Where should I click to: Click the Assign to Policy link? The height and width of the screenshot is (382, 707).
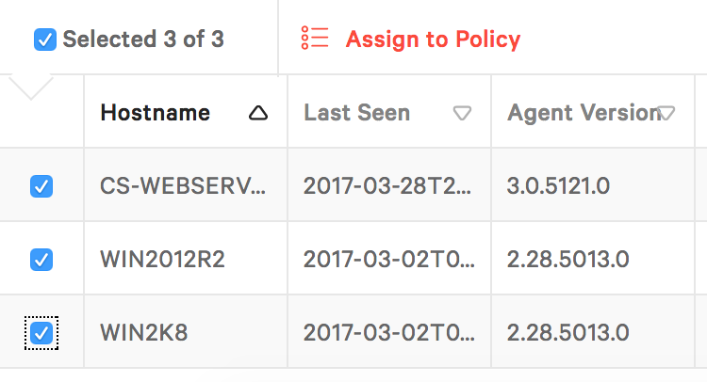coord(433,40)
